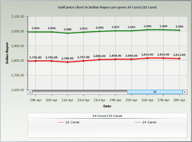
Task: Select the 24 Carat data point on 20th Apr
Action: 51,32
